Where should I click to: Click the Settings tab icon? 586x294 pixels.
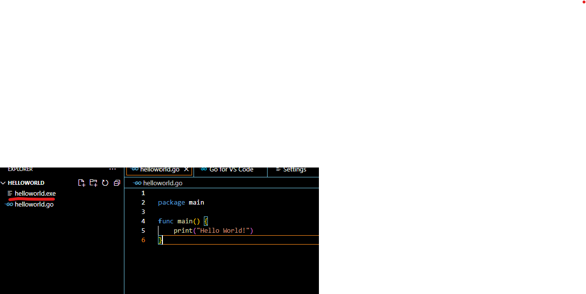tap(278, 169)
